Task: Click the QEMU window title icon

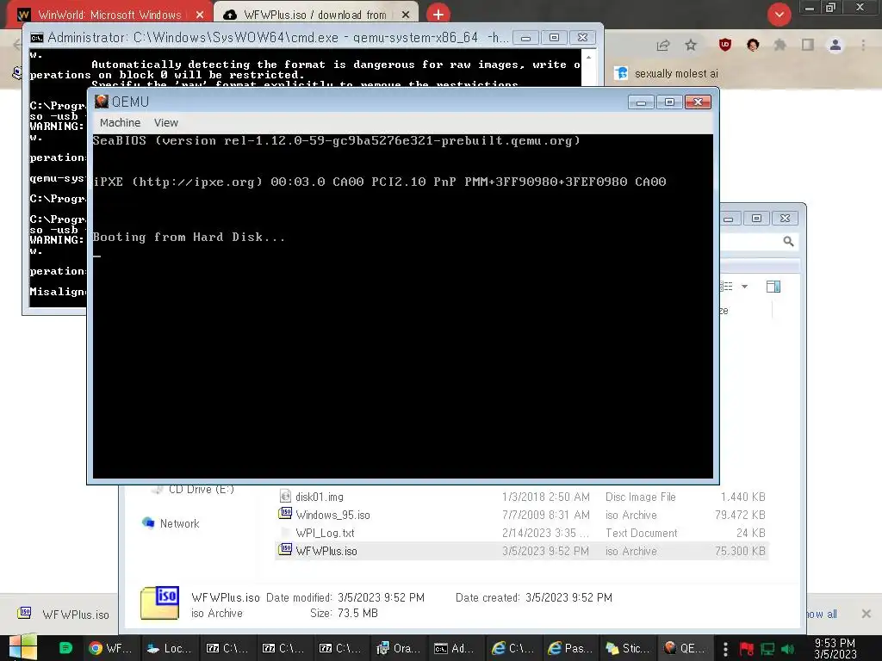Action: (x=102, y=102)
